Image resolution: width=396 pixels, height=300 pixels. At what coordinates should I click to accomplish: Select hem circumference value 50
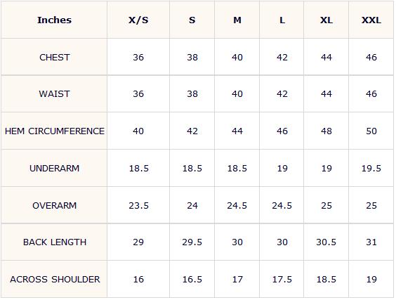pyautogui.click(x=371, y=131)
